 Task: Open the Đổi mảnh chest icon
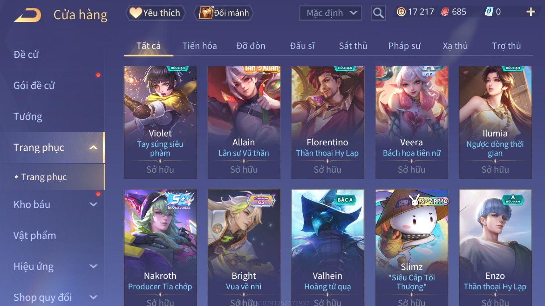tap(206, 13)
